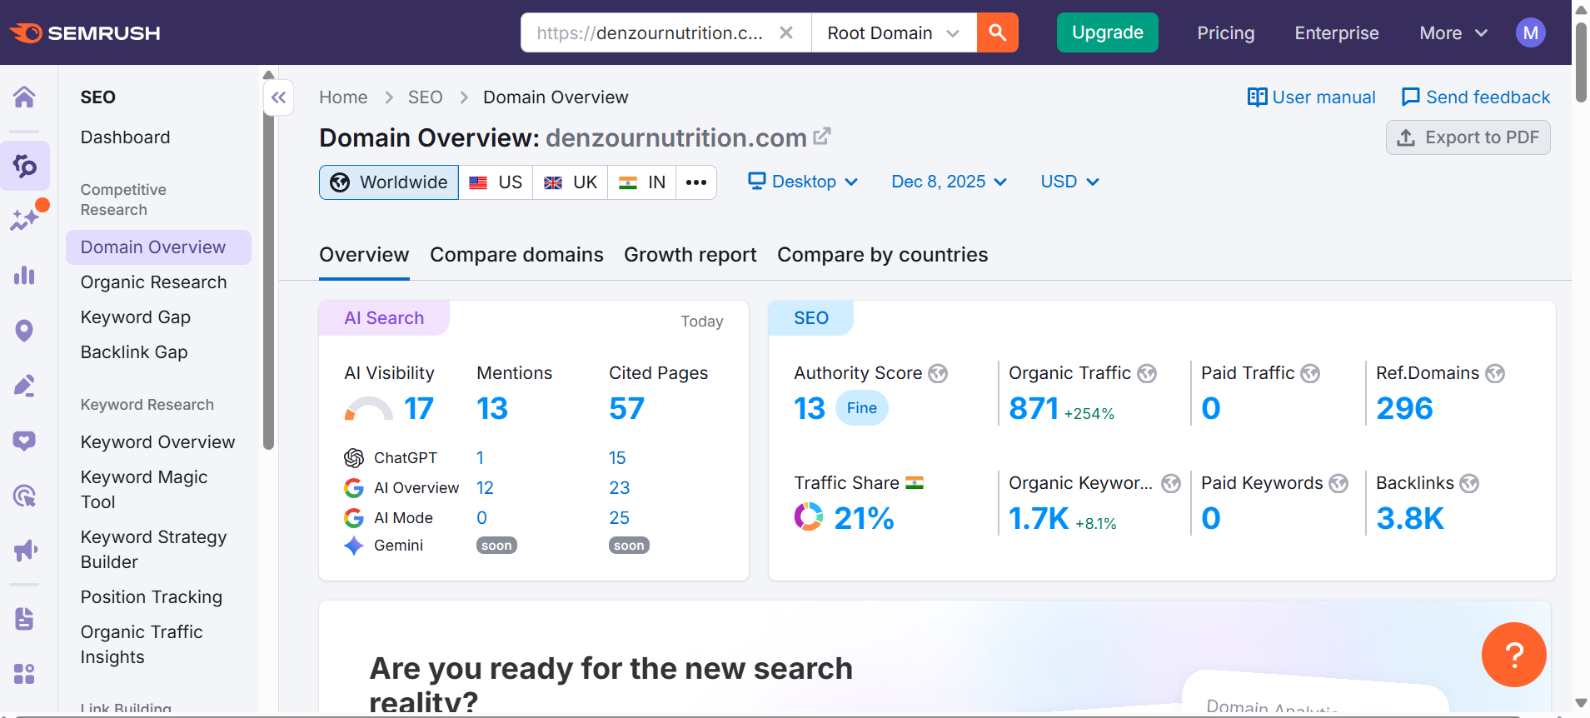Open Desktop device dropdown

coord(802,182)
